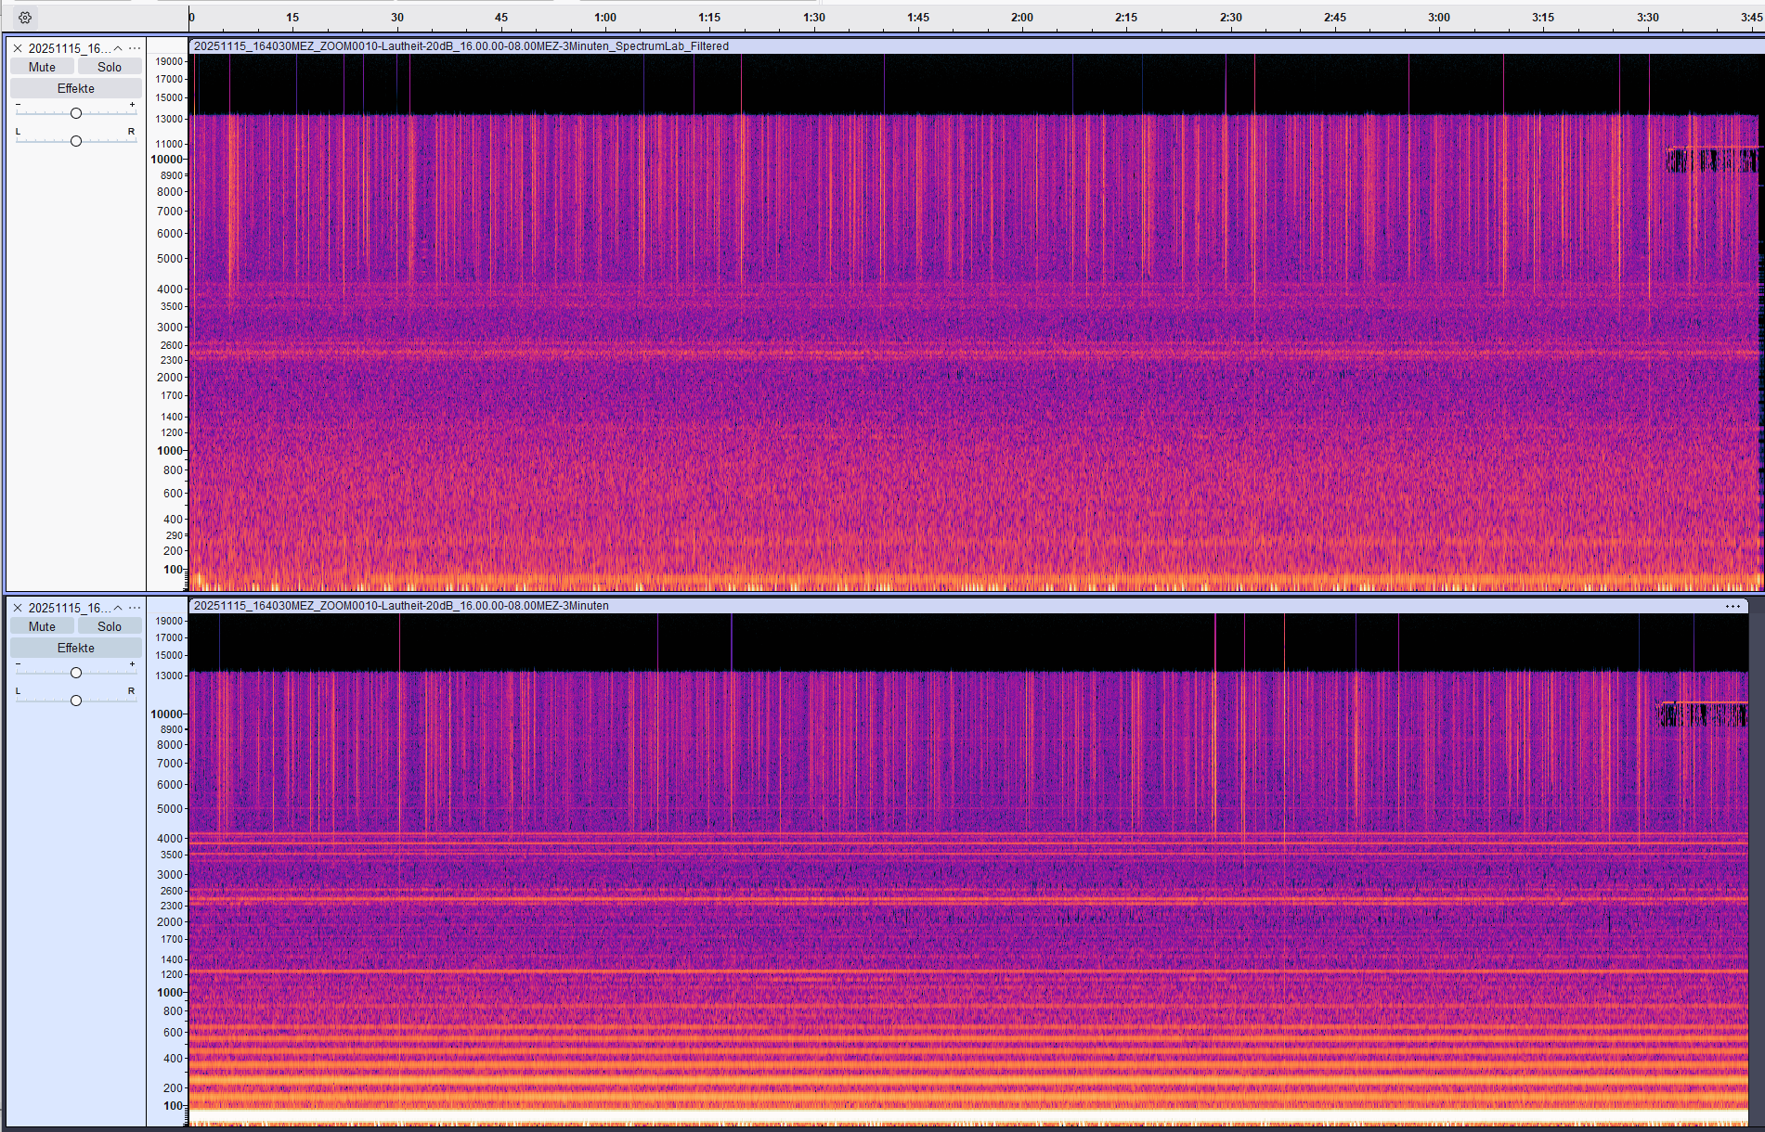This screenshot has height=1132, width=1765.
Task: Click the top track's name label
Action: click(69, 48)
